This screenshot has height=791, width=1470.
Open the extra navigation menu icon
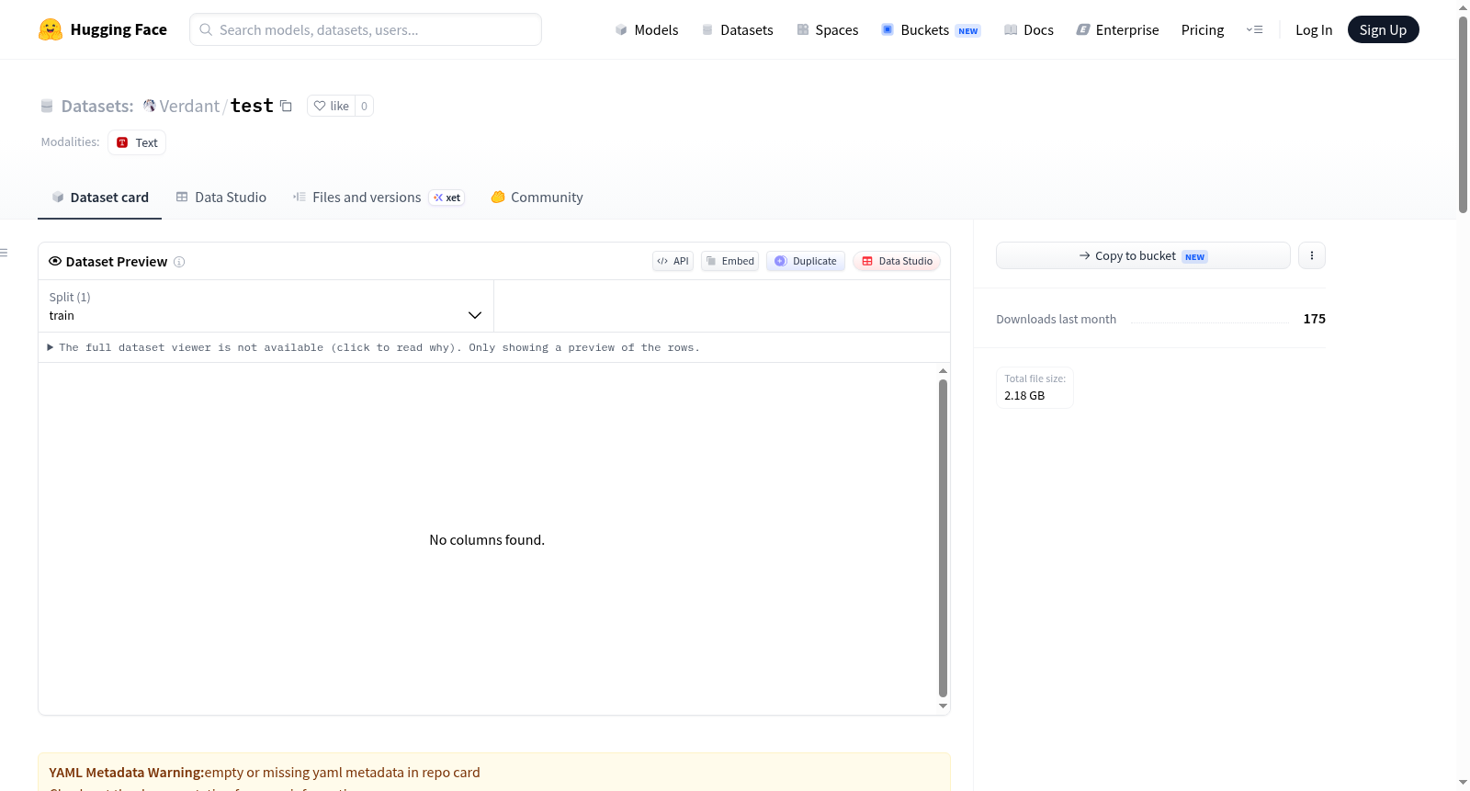tap(1254, 29)
